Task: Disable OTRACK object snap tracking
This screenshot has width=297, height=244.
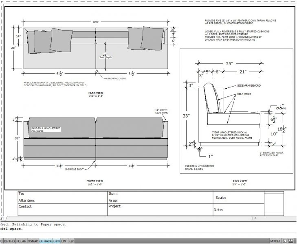Action: [x=46, y=241]
